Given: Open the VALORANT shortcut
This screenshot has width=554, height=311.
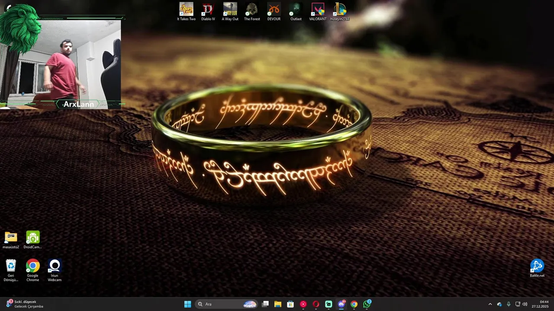Looking at the screenshot, I should (318, 12).
